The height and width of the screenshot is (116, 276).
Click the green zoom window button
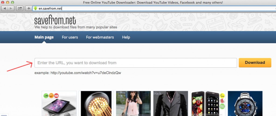coord(12,2)
